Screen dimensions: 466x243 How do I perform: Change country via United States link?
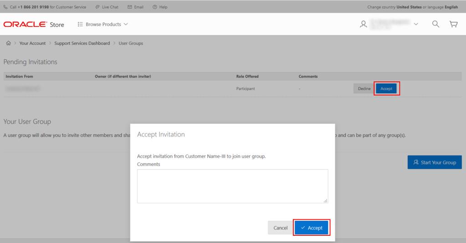[409, 7]
